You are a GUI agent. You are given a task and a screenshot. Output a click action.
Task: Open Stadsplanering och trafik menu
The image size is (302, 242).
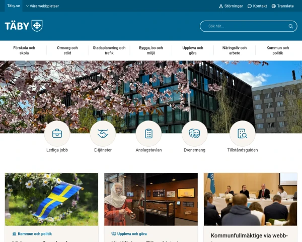109,50
